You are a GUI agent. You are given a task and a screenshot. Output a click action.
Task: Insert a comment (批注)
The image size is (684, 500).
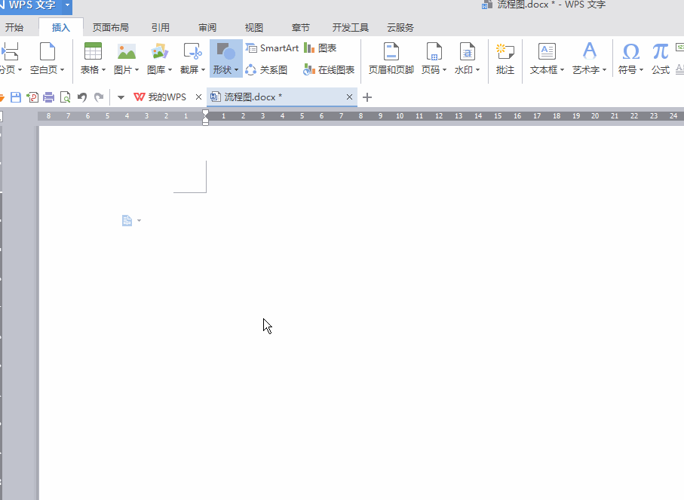click(x=505, y=58)
